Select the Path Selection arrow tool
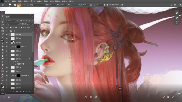Screen dimensions: 182x102 coord(2,68)
